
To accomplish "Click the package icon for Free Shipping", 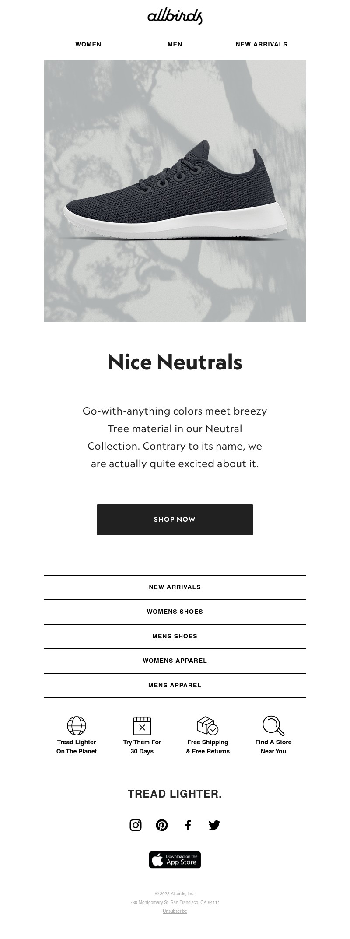I will tap(208, 725).
